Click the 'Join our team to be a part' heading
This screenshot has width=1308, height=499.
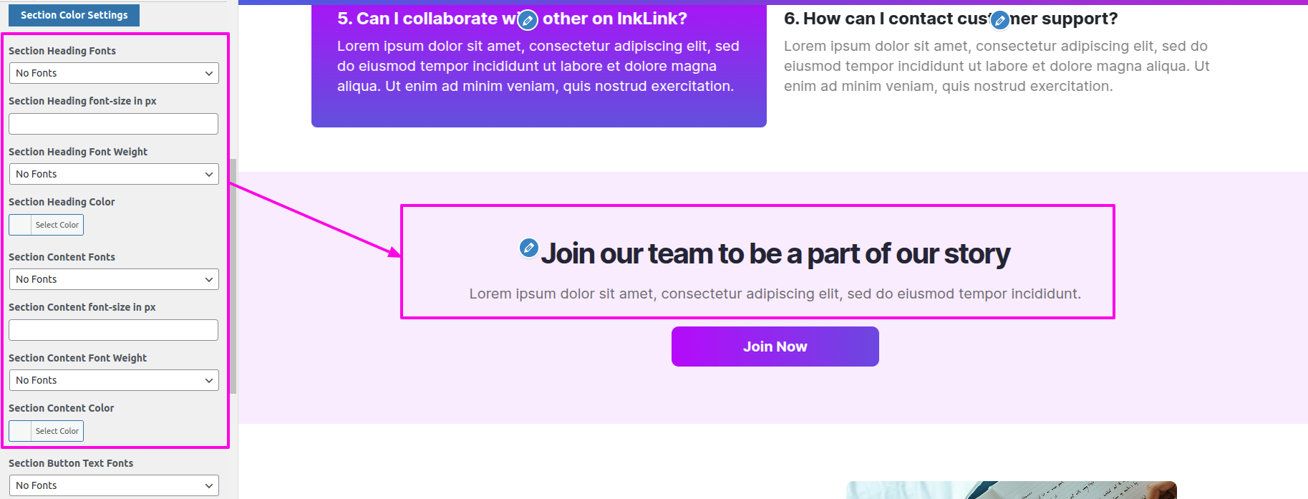click(x=775, y=254)
